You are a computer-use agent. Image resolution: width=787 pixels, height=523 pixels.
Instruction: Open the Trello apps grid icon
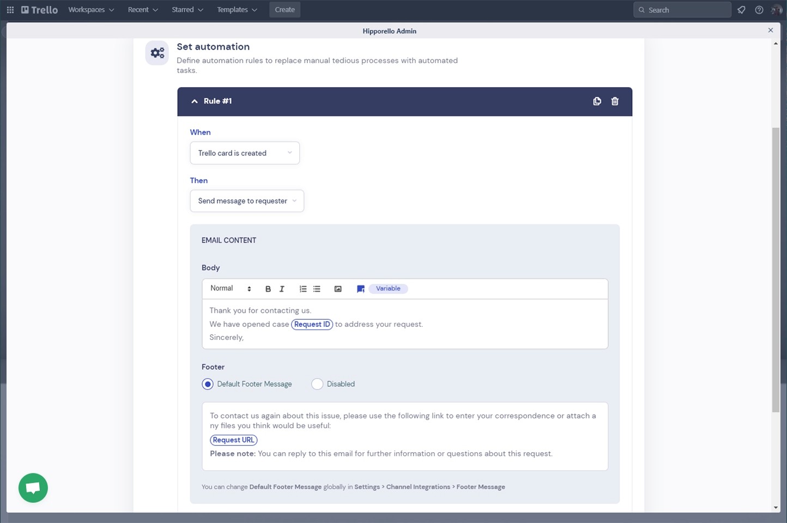point(10,10)
